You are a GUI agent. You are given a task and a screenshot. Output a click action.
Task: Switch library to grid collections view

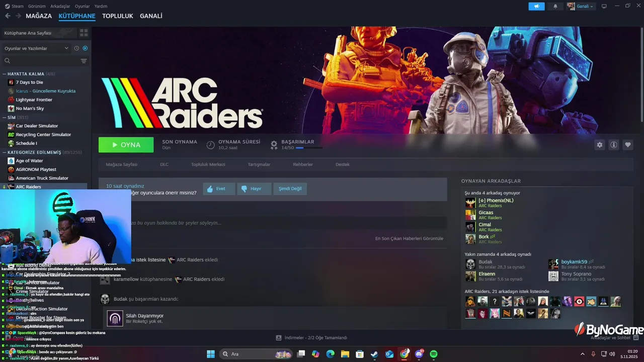pyautogui.click(x=84, y=33)
